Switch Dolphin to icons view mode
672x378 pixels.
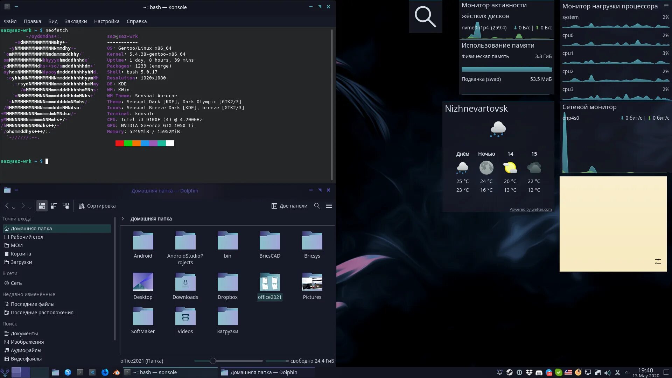click(x=42, y=206)
